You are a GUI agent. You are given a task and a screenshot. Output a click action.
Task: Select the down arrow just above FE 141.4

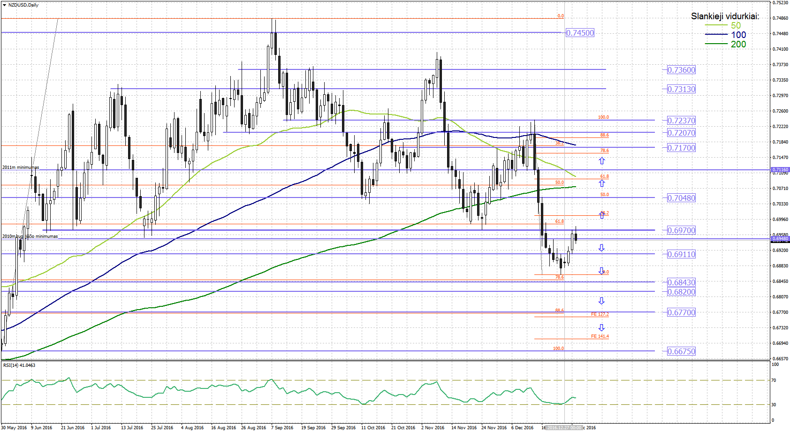coord(602,327)
